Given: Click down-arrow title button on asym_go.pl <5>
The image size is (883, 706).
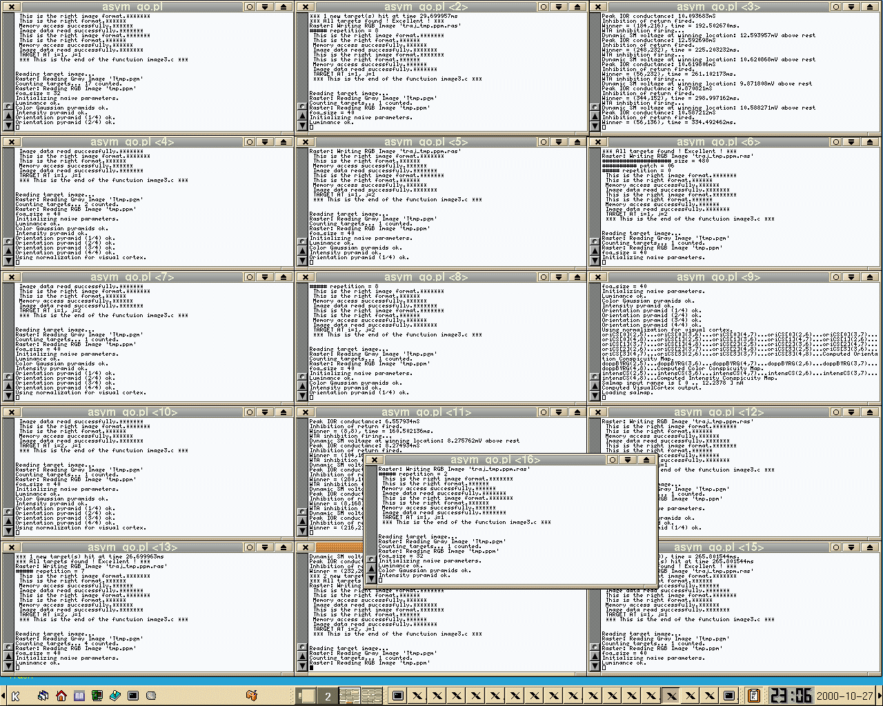Looking at the screenshot, I should (x=559, y=141).
